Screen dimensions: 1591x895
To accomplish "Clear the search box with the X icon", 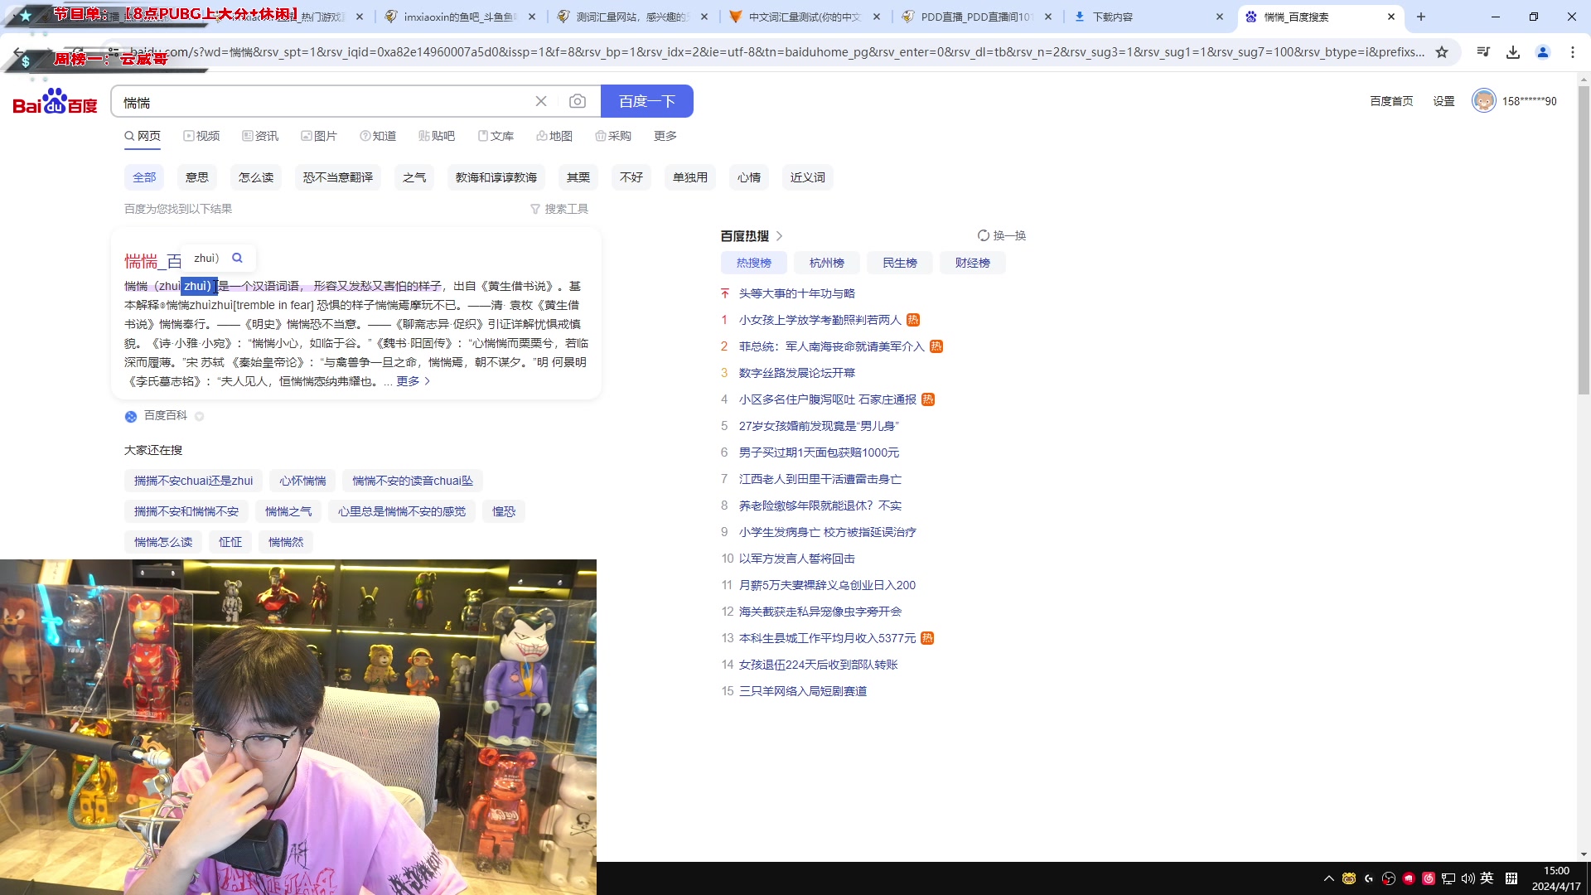I will 541,101.
